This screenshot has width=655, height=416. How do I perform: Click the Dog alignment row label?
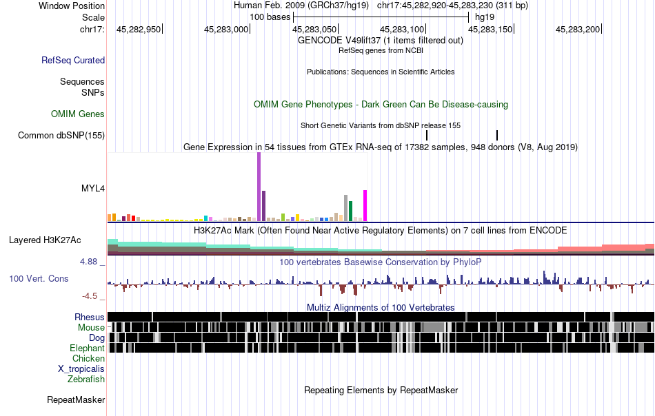97,337
